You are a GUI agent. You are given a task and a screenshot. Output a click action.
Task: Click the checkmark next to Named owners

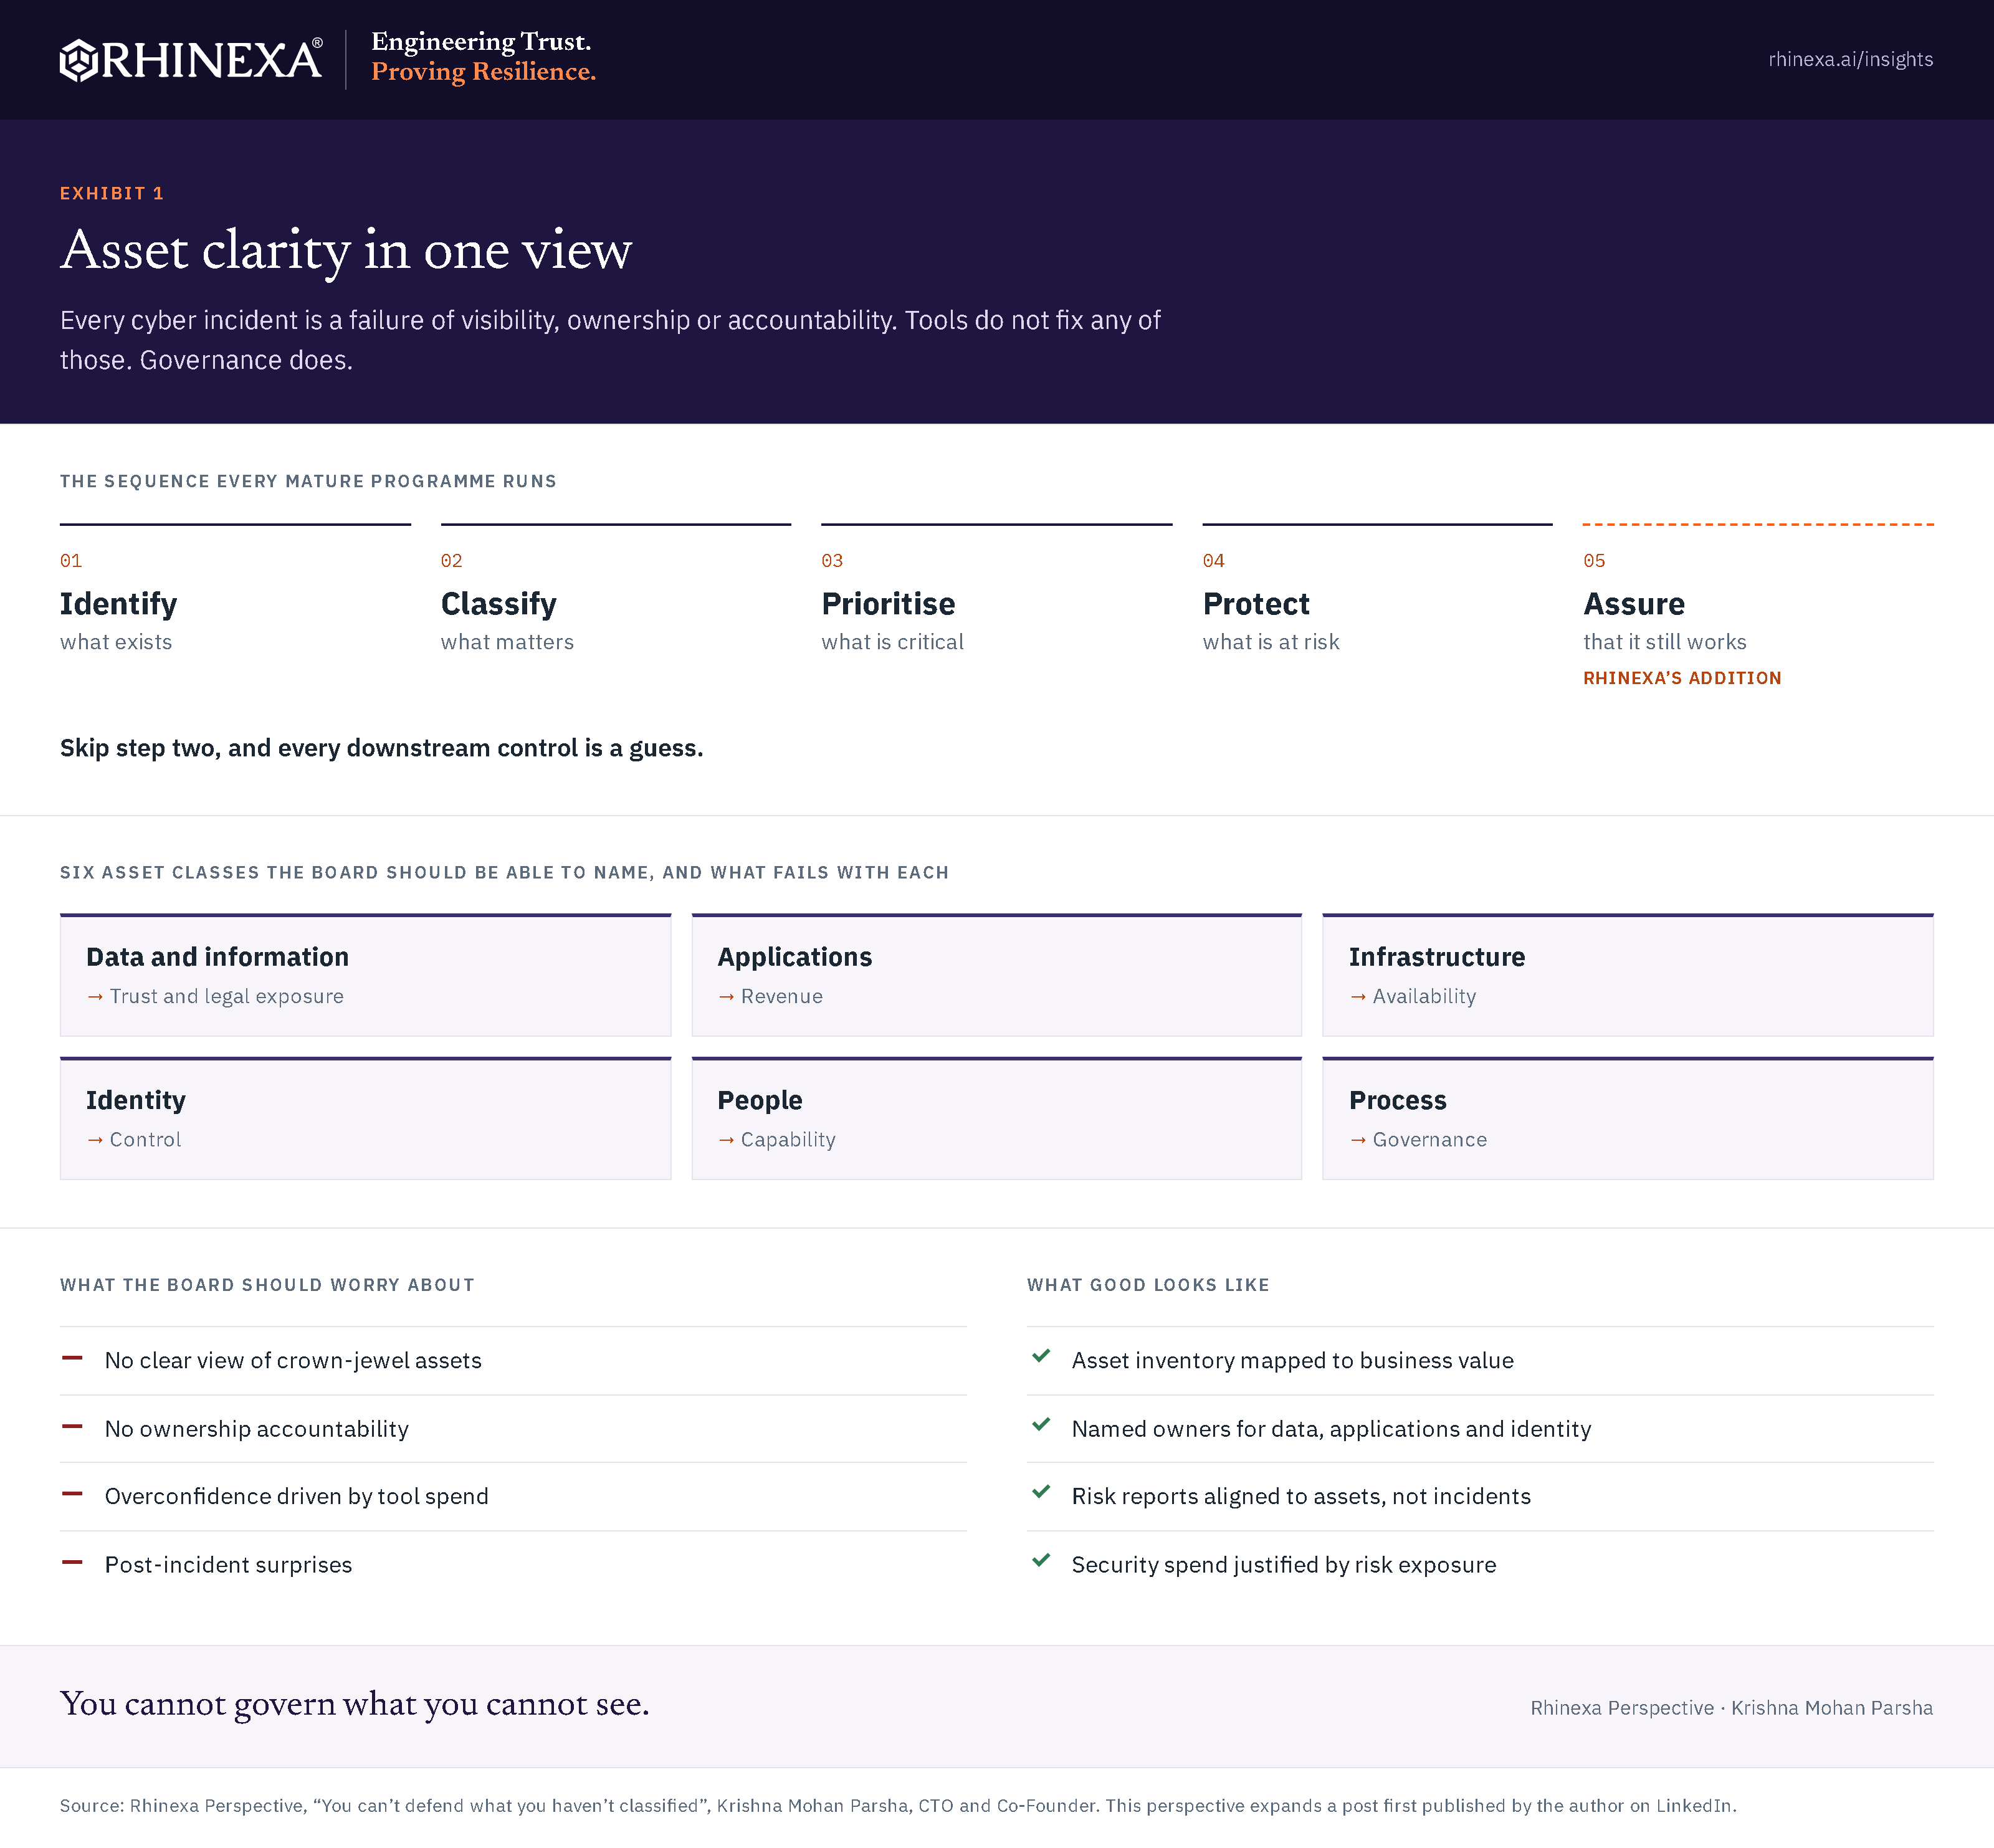1041,1425
